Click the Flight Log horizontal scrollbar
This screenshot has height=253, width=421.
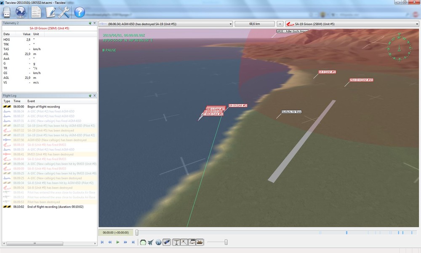35,244
